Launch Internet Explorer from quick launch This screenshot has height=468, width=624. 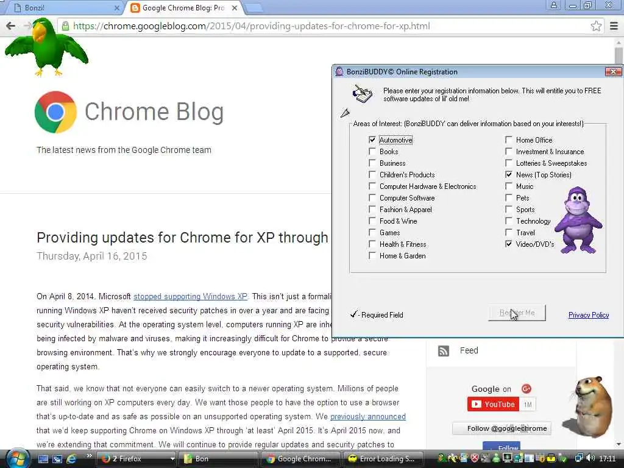pyautogui.click(x=72, y=459)
